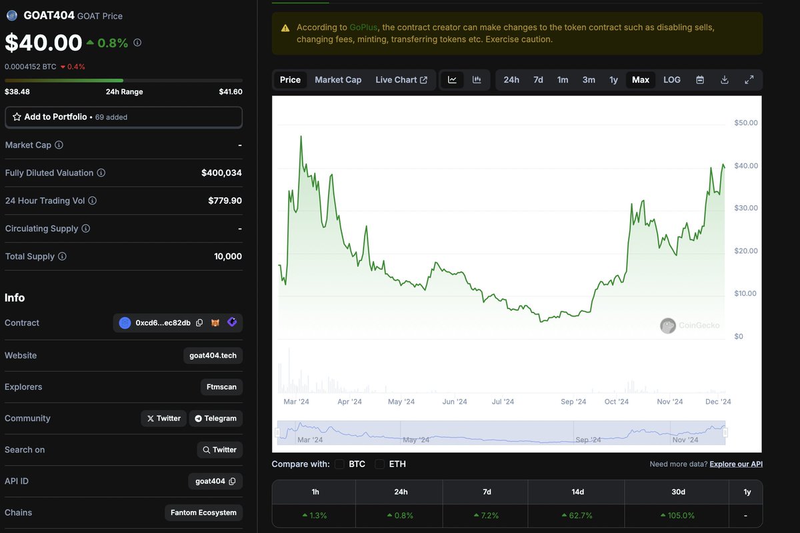Image resolution: width=800 pixels, height=533 pixels.
Task: Set chart range to Max
Action: pyautogui.click(x=641, y=80)
